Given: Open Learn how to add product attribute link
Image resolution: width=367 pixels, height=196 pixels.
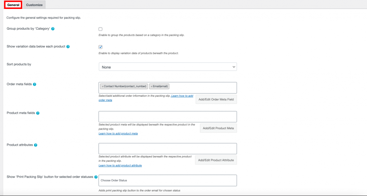Looking at the screenshot, I should point(120,165).
